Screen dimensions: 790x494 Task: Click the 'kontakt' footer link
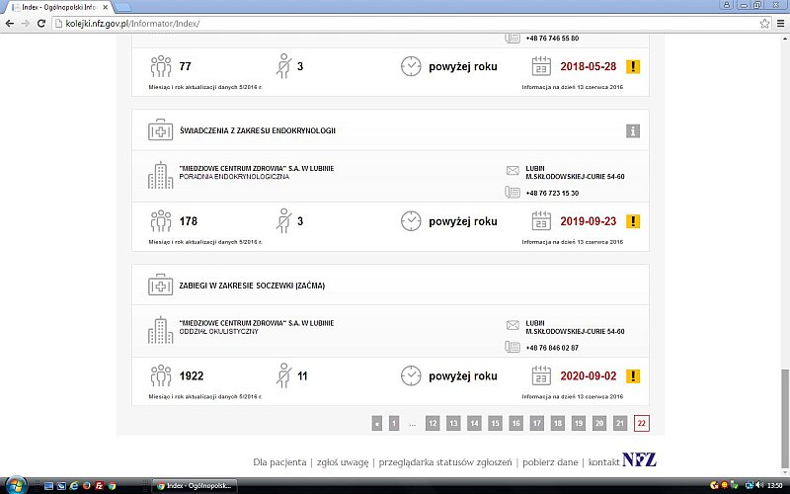(604, 461)
